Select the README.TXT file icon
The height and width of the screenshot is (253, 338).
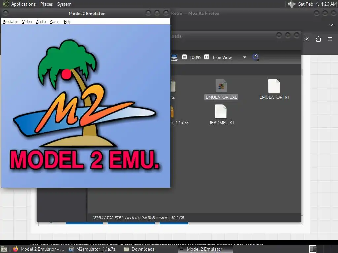coord(221,111)
